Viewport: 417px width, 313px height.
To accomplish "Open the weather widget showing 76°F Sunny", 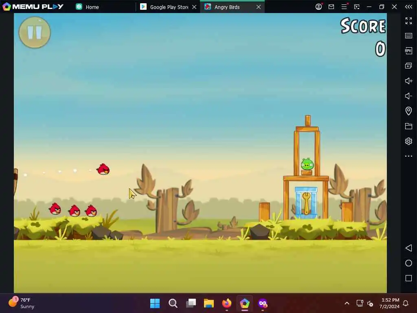I will pyautogui.click(x=21, y=303).
